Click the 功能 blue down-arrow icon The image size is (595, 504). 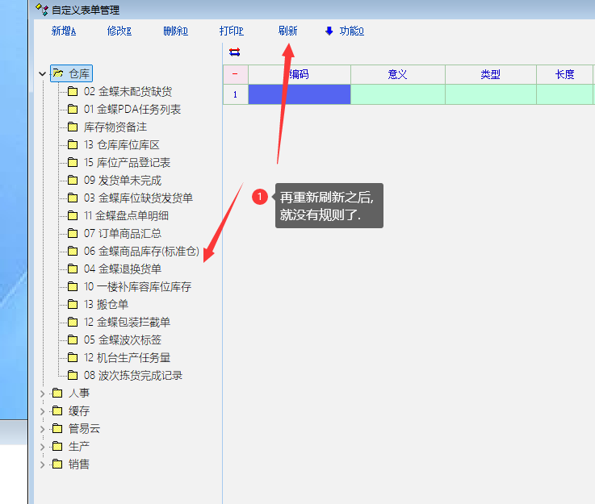(x=329, y=31)
